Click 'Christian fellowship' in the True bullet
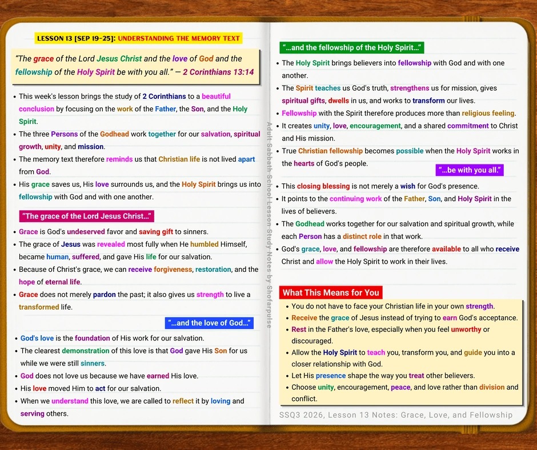The width and height of the screenshot is (537, 450). pyautogui.click(x=330, y=151)
